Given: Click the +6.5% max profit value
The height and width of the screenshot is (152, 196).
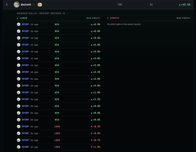Looking at the screenshot, I should click(x=95, y=38).
